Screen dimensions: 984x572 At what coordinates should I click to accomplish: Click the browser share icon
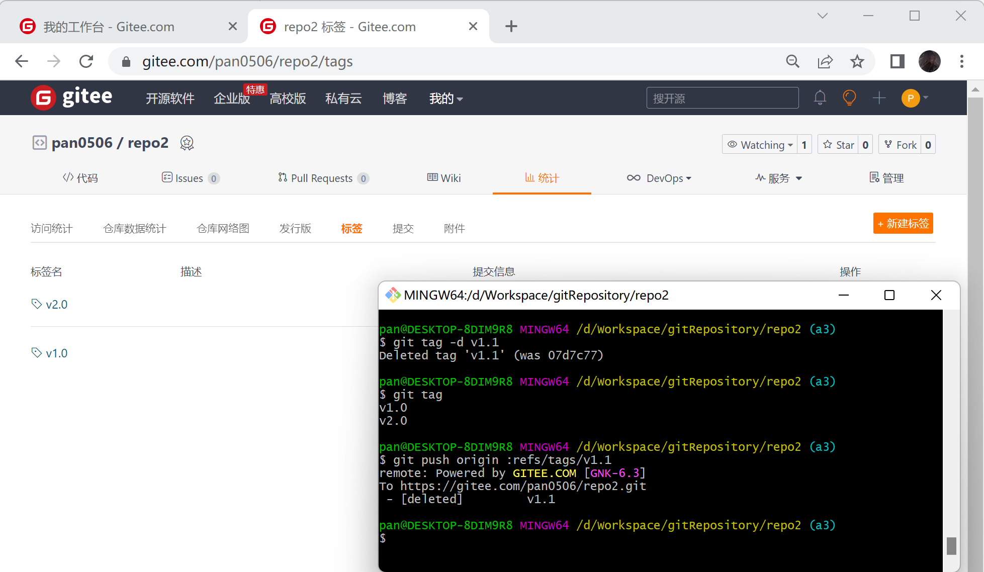(825, 61)
